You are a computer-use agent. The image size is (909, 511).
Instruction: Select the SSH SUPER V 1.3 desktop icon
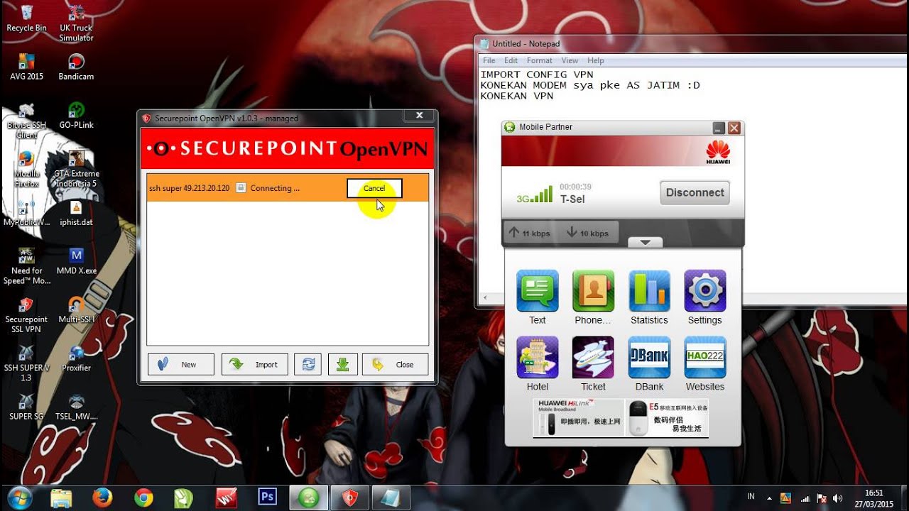click(x=26, y=363)
